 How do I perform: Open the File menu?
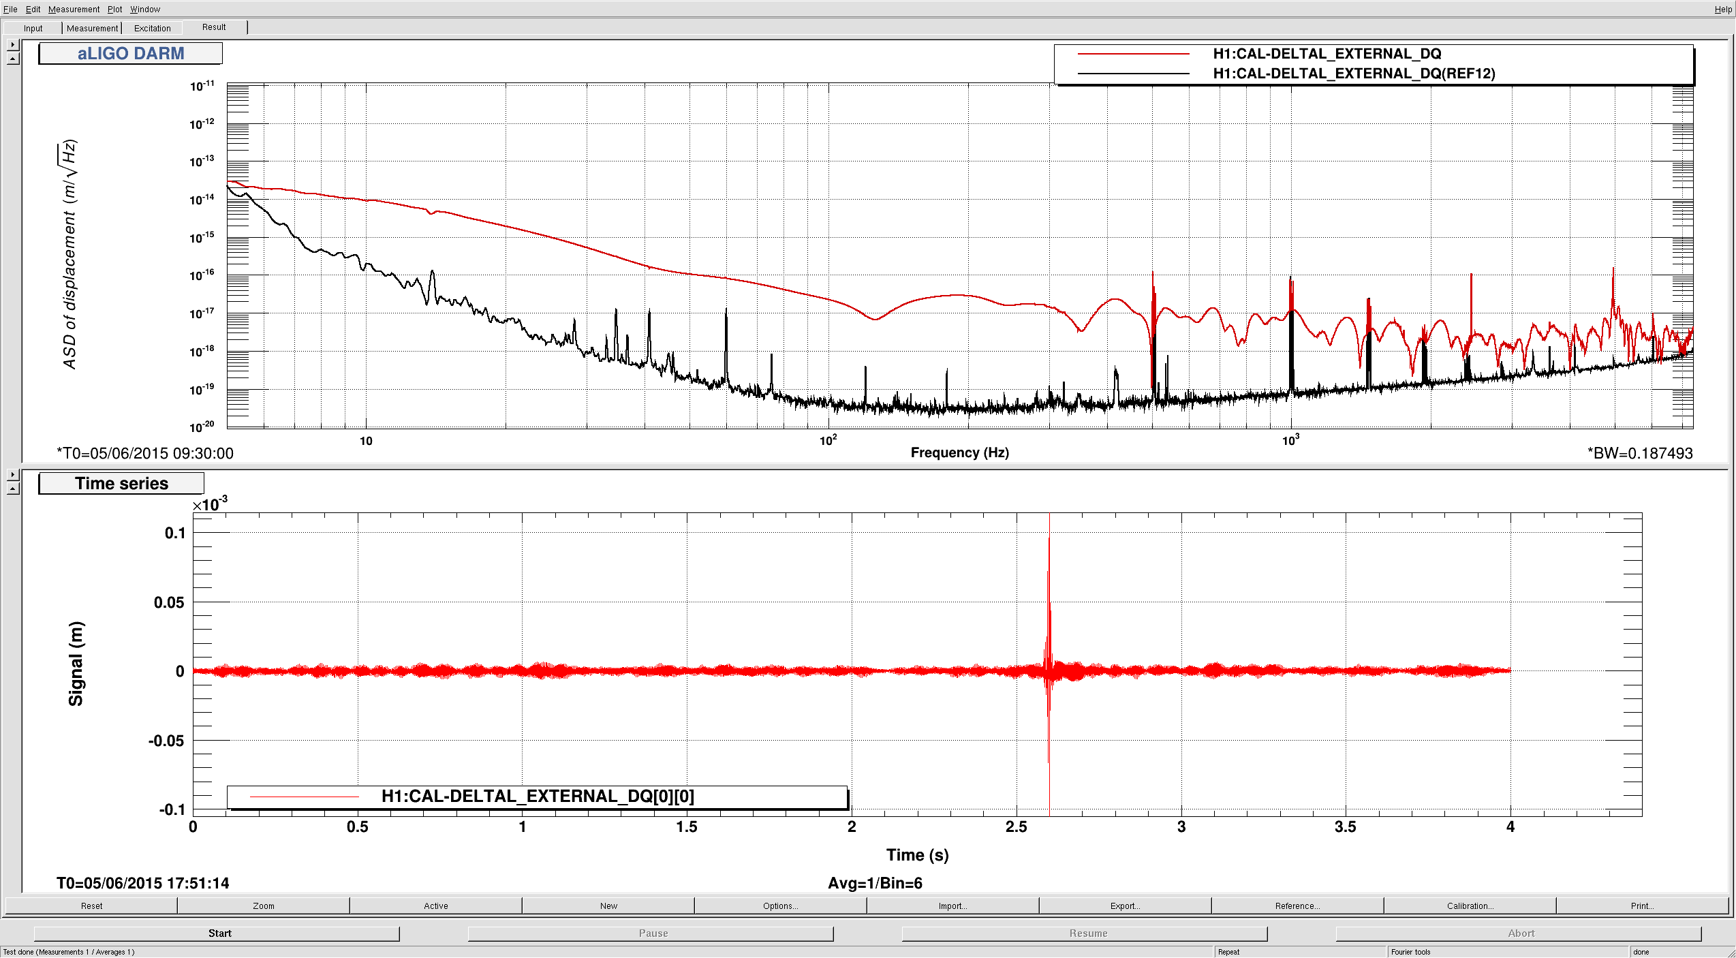(x=10, y=9)
